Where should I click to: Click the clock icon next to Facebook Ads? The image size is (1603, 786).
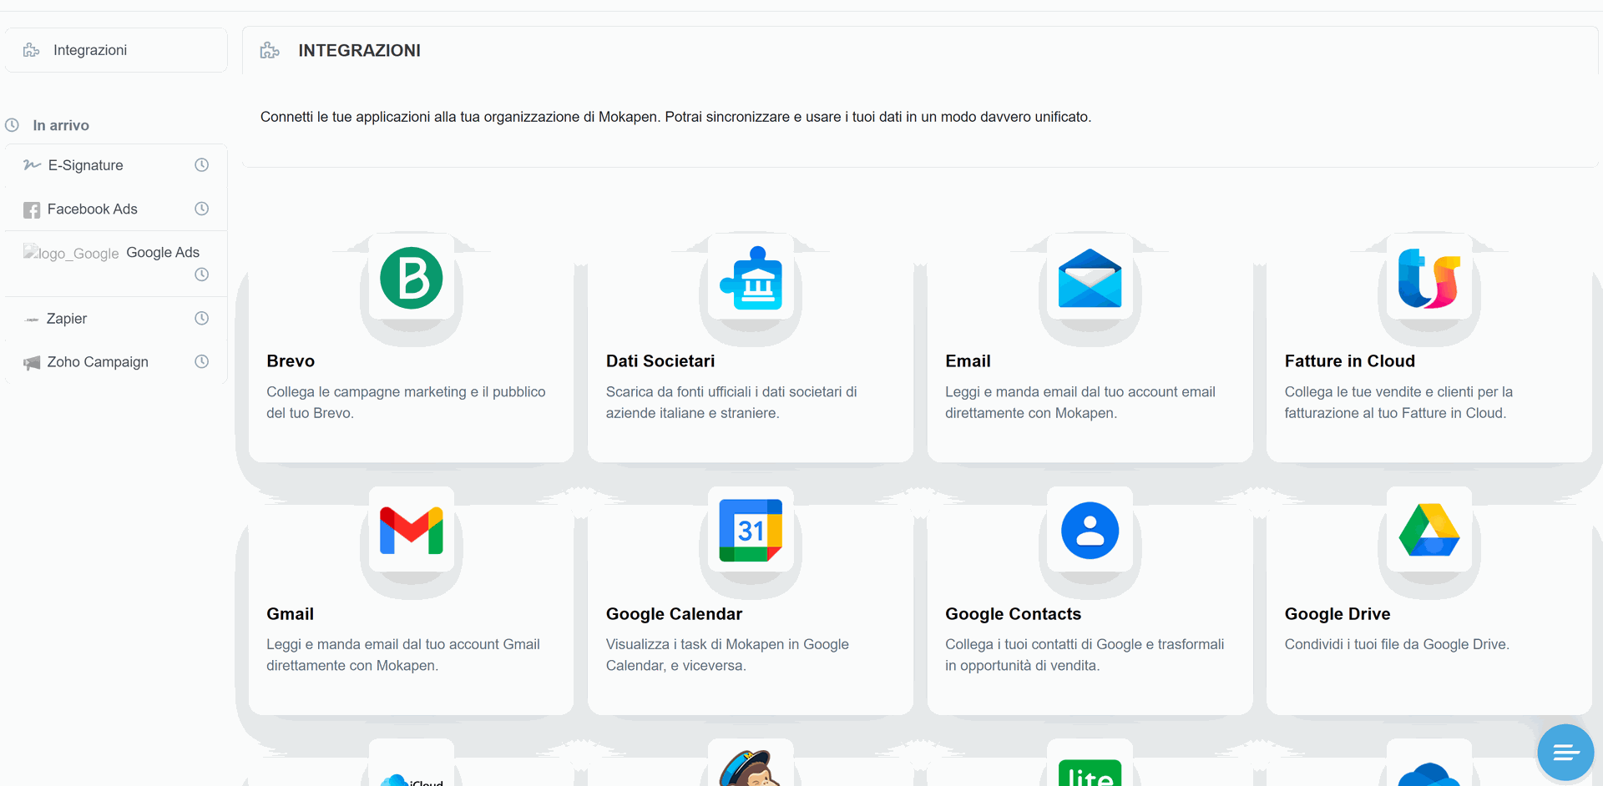point(201,209)
